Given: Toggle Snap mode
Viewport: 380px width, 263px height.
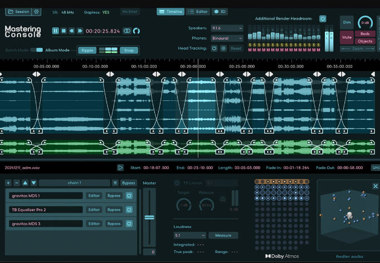Looking at the screenshot, I should point(129,50).
